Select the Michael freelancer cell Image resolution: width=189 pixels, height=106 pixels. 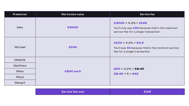[20, 47]
